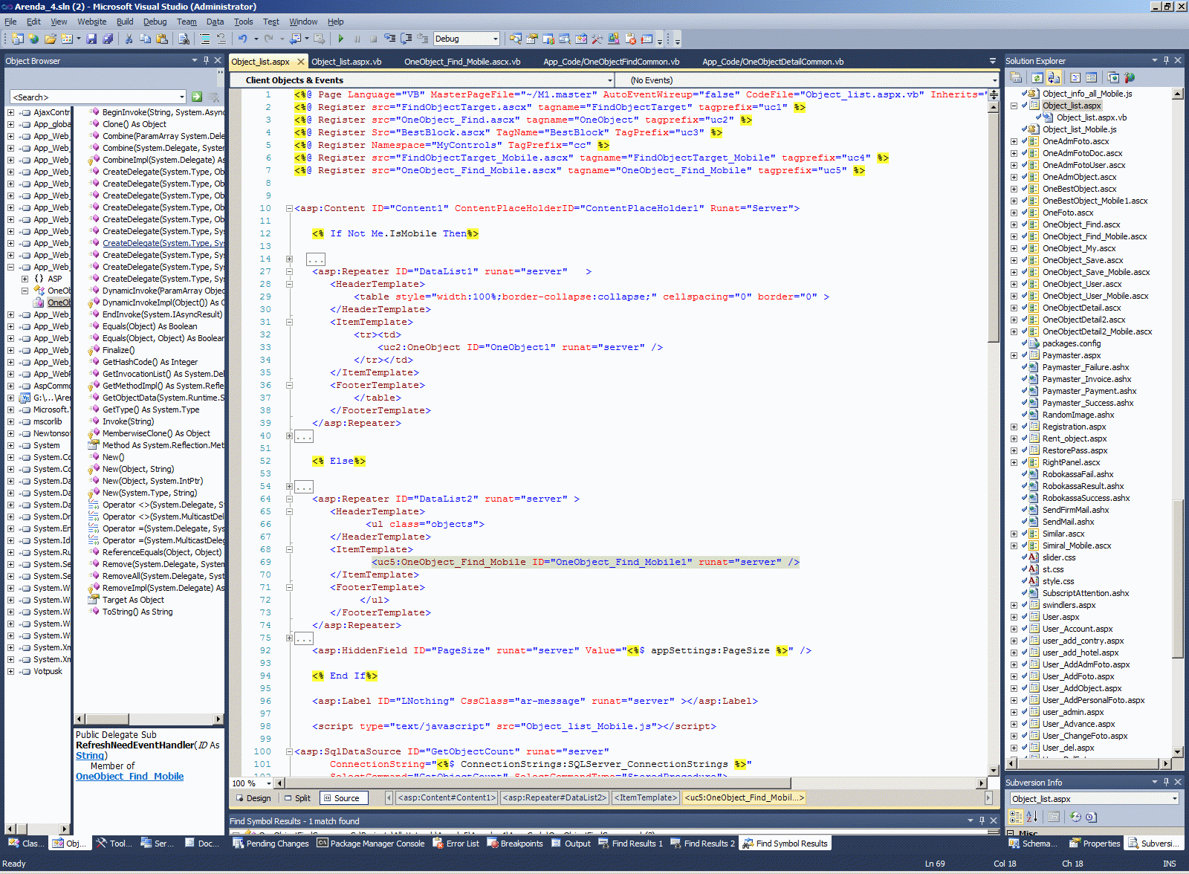This screenshot has width=1189, height=874.
Task: Expand the OneAdmFoto.ascx node in Solution Explorer
Action: pos(1014,141)
